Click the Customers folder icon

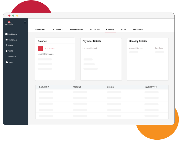click(x=6, y=40)
